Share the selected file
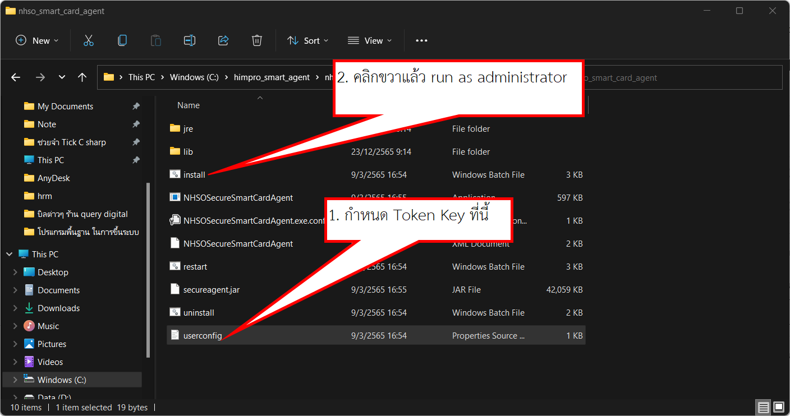Image resolution: width=790 pixels, height=416 pixels. coord(223,40)
